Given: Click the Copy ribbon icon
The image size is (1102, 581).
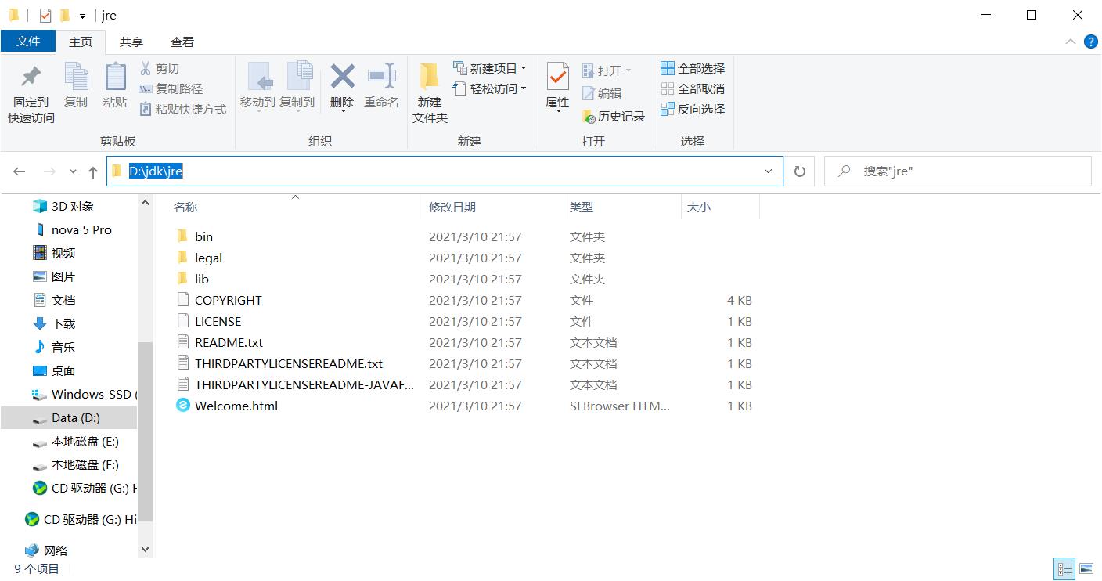Looking at the screenshot, I should (76, 78).
